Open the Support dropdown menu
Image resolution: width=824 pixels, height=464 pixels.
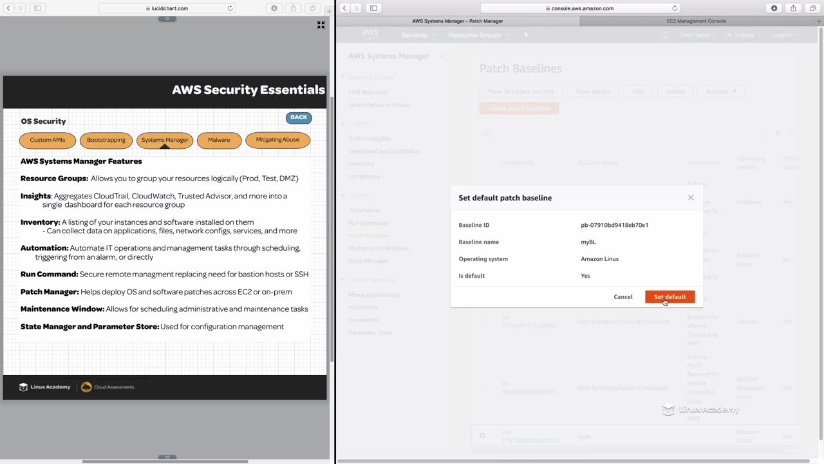click(784, 35)
